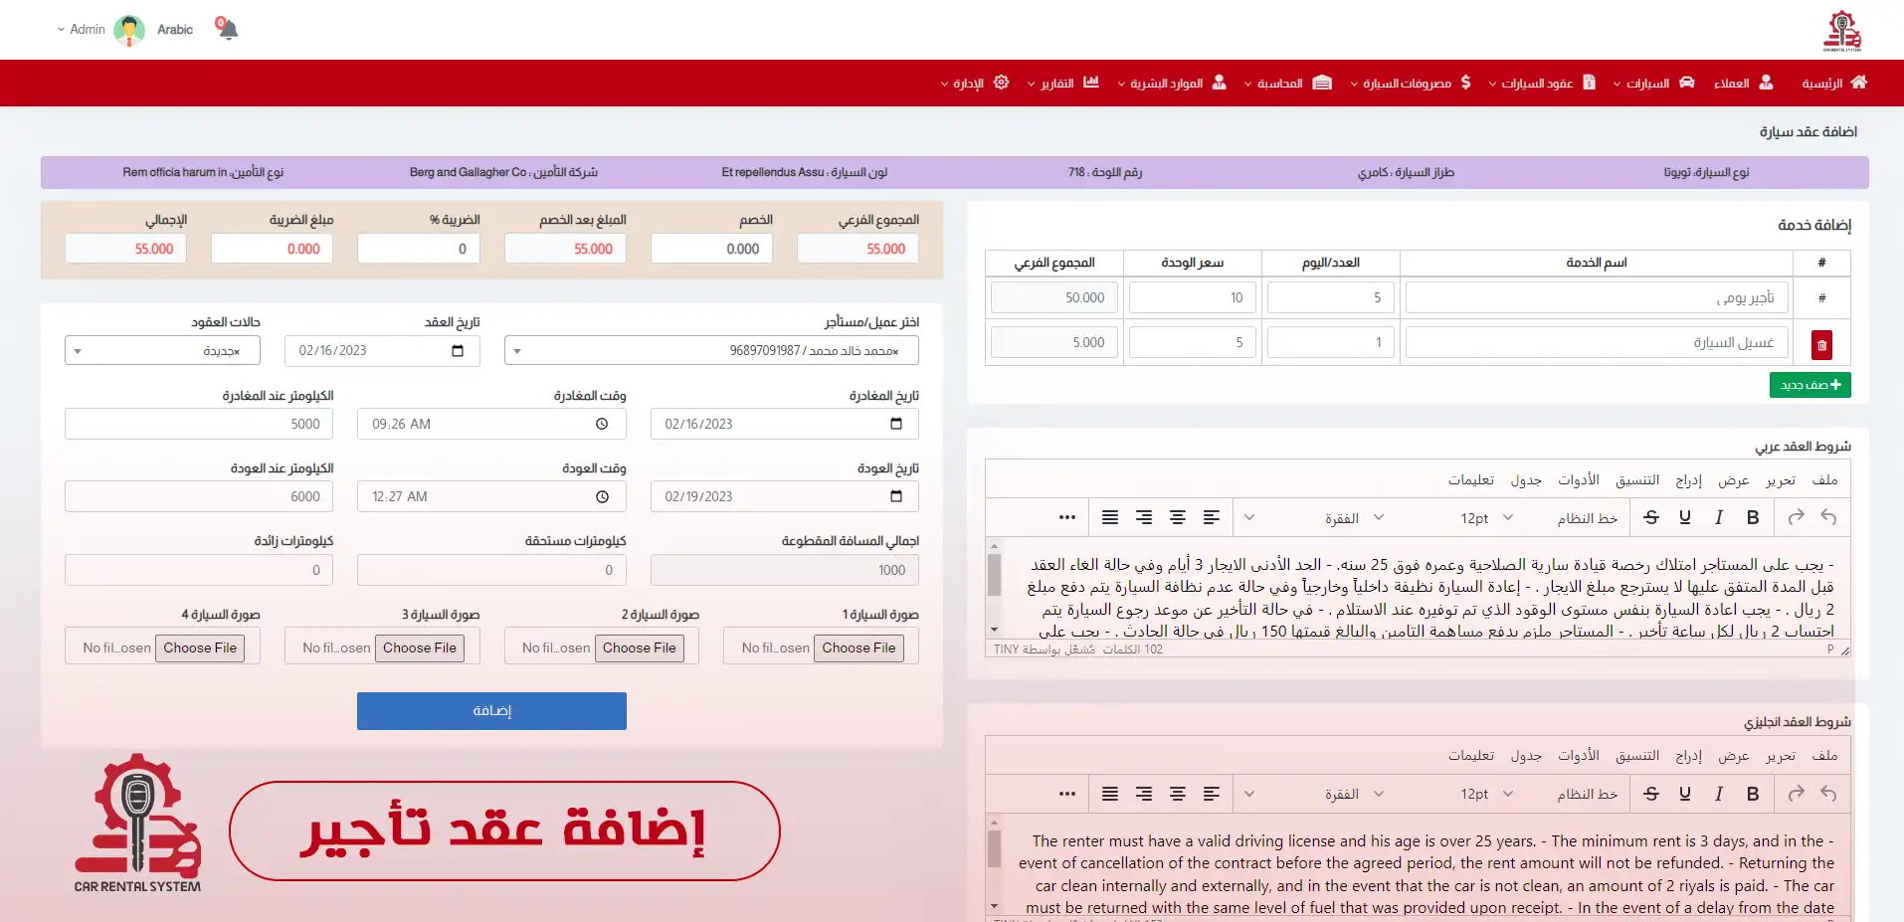Click the green add new row button
The height and width of the screenshot is (922, 1904).
click(1809, 385)
